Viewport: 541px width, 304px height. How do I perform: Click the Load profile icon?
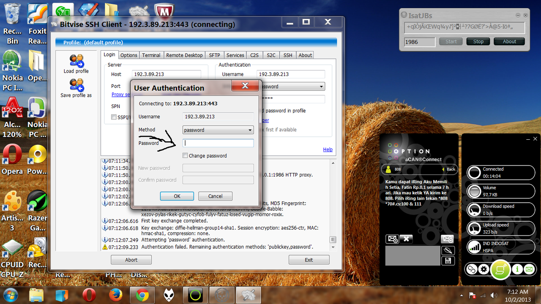[77, 61]
